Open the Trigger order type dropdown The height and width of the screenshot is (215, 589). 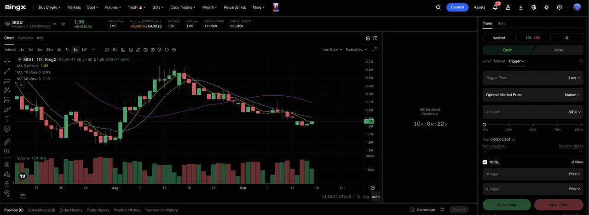[x=516, y=61]
